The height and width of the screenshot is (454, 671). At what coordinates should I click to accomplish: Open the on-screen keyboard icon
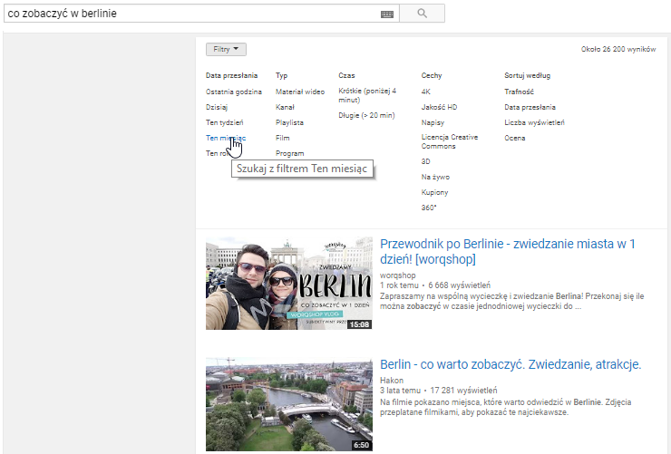coord(387,14)
